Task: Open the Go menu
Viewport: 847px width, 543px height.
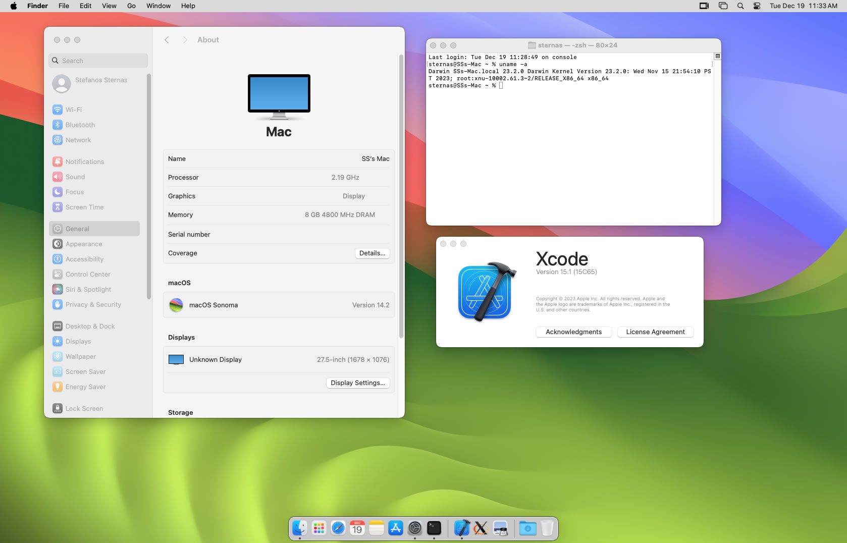Action: click(131, 6)
